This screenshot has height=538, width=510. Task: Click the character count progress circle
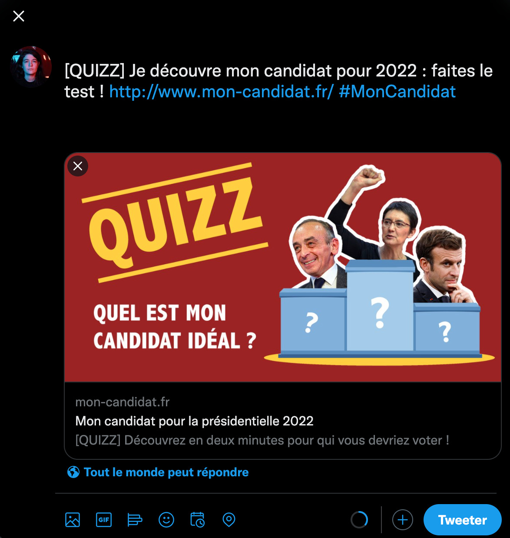[359, 520]
